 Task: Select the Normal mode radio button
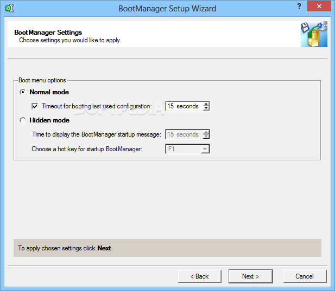click(x=23, y=92)
